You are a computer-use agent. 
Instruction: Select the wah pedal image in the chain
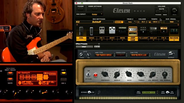91,31
